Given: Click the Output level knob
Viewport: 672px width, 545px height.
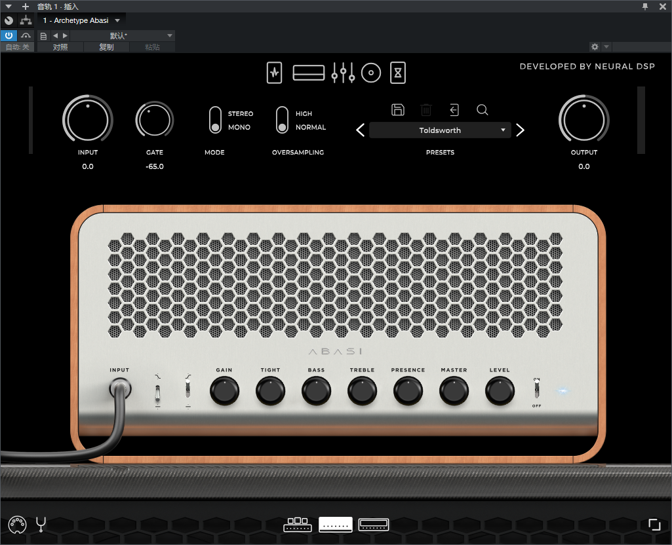Looking at the screenshot, I should coord(583,120).
